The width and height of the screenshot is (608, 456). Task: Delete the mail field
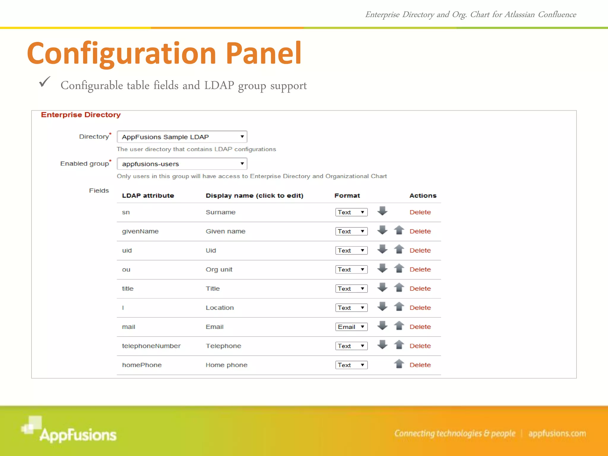click(420, 327)
